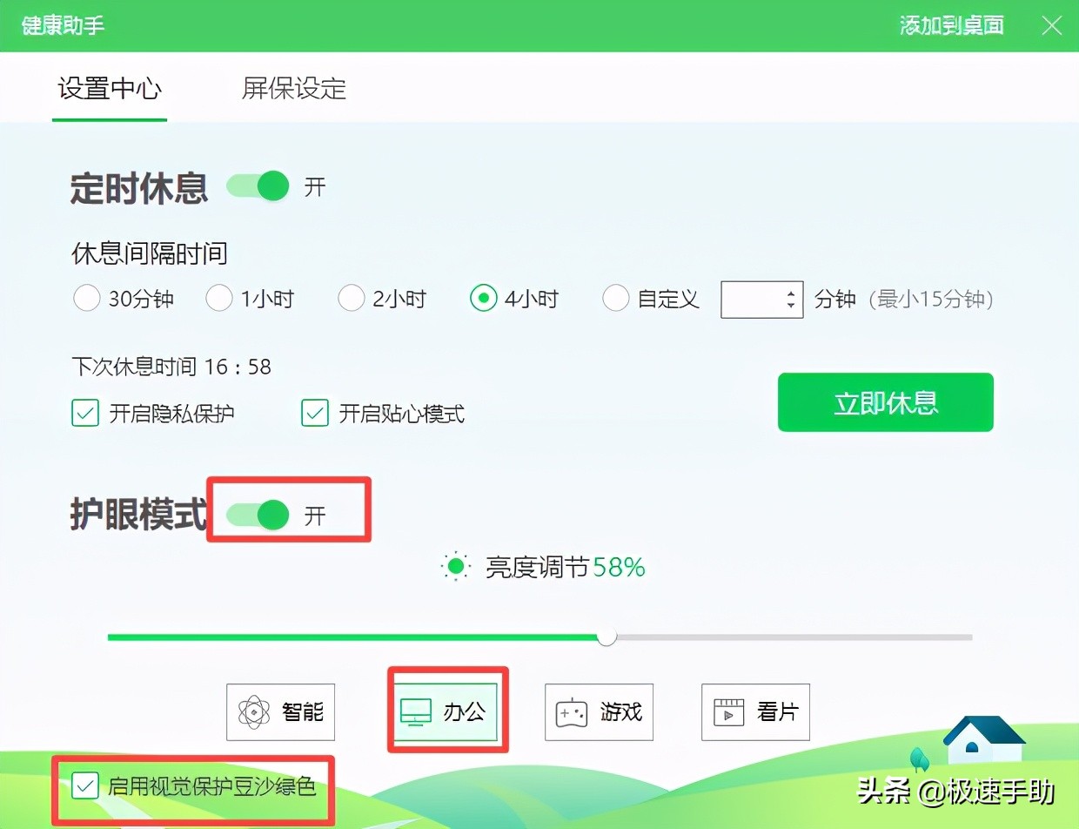The height and width of the screenshot is (829, 1079).
Task: Uncheck 启用视觉保护豆沙绿色
Action: click(x=84, y=787)
